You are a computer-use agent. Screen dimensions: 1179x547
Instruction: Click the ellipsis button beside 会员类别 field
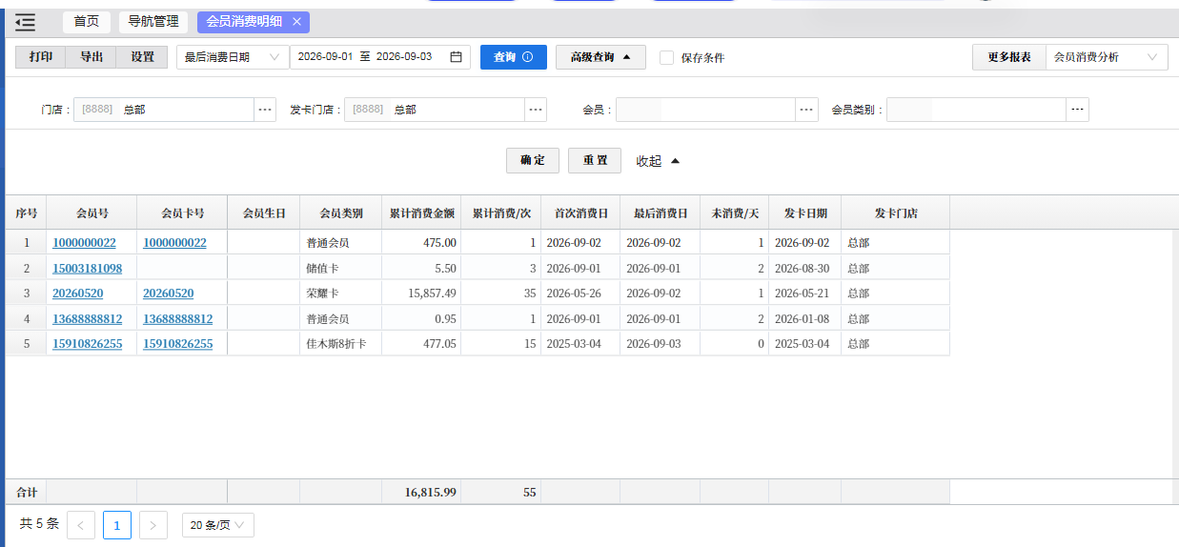point(1078,110)
